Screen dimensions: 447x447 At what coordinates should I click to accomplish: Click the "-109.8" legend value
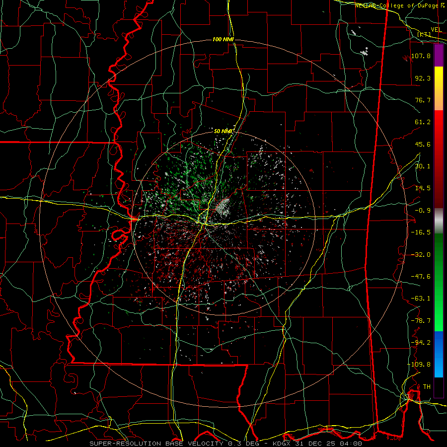pos(419,365)
